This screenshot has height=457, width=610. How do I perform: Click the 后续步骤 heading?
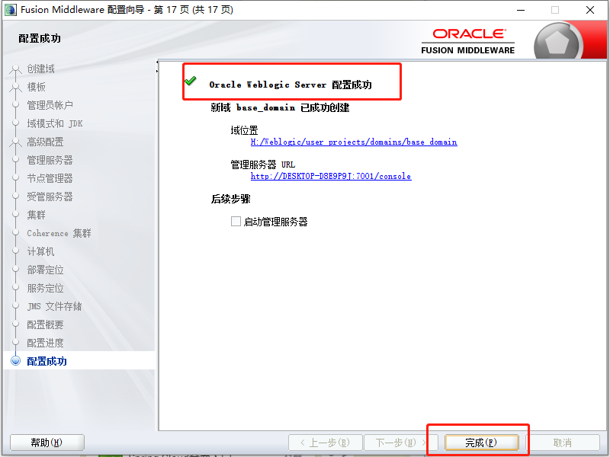(231, 199)
